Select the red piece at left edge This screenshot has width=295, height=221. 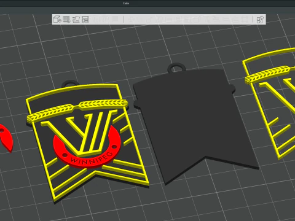coord(6,138)
